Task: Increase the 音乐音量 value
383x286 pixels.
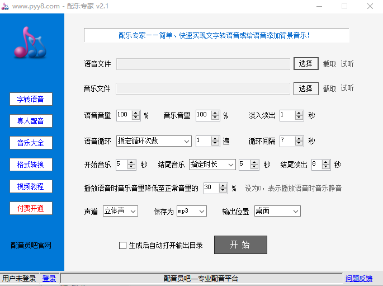Action: tap(215, 113)
